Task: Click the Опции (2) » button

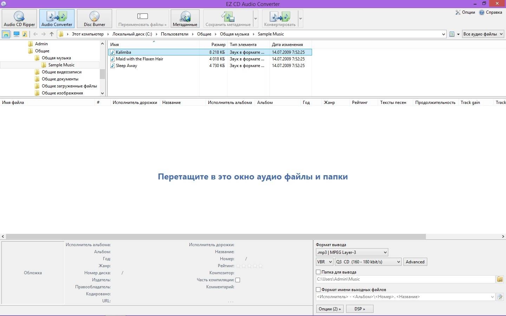Action: tap(330, 309)
